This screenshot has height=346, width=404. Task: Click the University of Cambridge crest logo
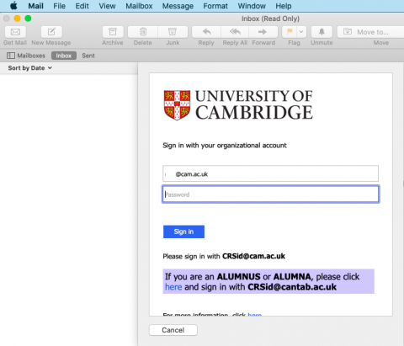pyautogui.click(x=177, y=105)
